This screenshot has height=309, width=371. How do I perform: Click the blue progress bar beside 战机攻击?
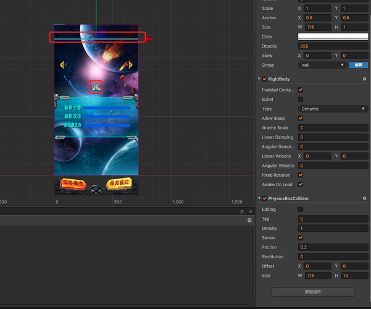point(107,116)
